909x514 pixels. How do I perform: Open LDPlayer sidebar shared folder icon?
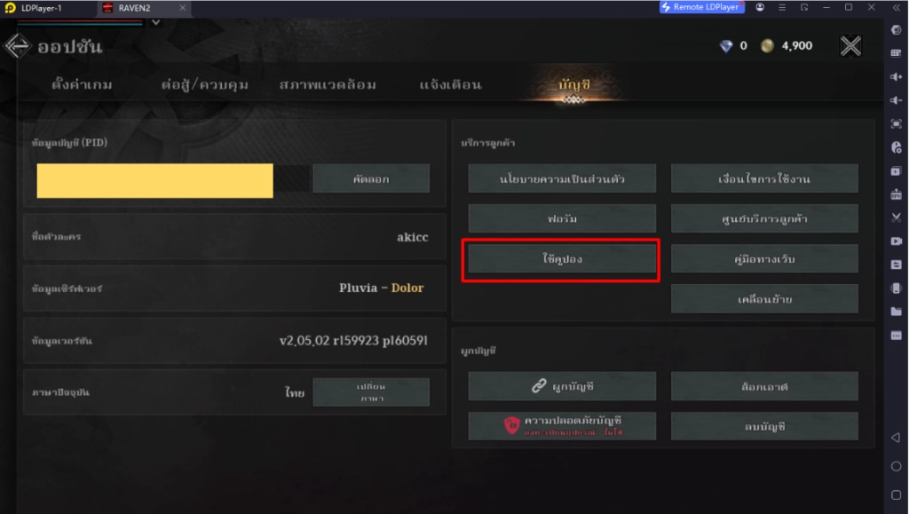tap(896, 312)
